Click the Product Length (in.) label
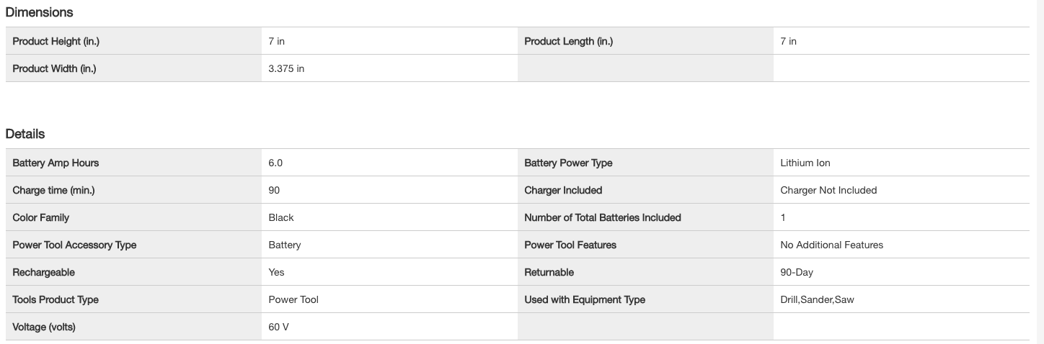Viewport: 1044px width, 344px height. pos(568,41)
